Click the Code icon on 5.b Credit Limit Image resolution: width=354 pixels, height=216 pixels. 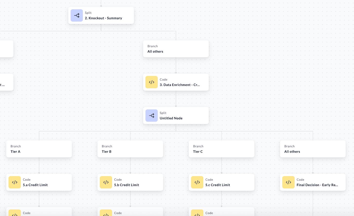[x=106, y=182]
